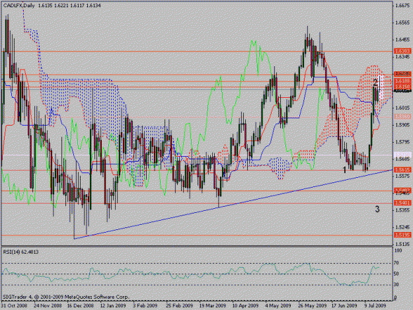The image size is (413, 310).
Task: Click the 19 Mar 2009 date label
Action: [213, 305]
